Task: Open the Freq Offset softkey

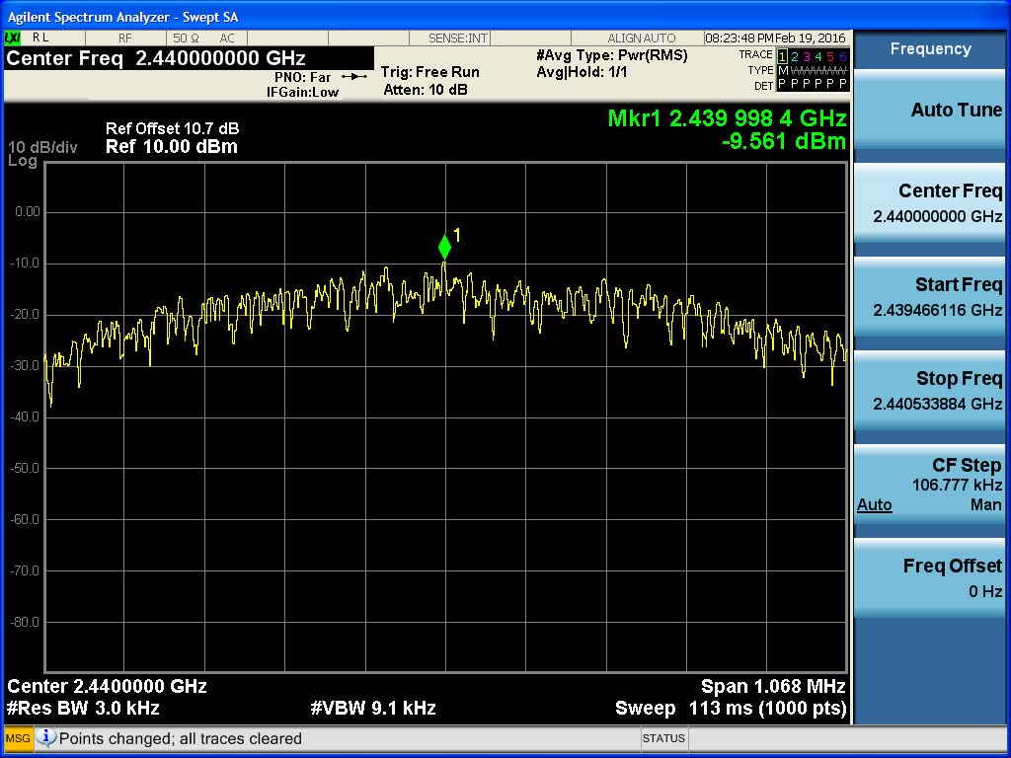Action: [x=929, y=578]
